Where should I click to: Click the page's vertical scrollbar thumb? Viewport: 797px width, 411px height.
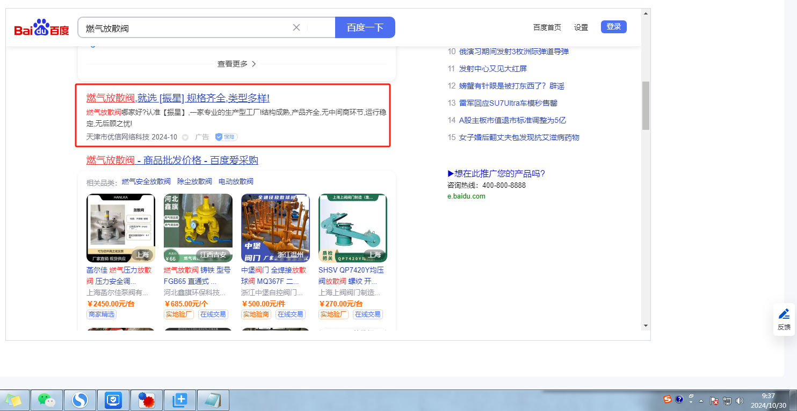coord(646,106)
